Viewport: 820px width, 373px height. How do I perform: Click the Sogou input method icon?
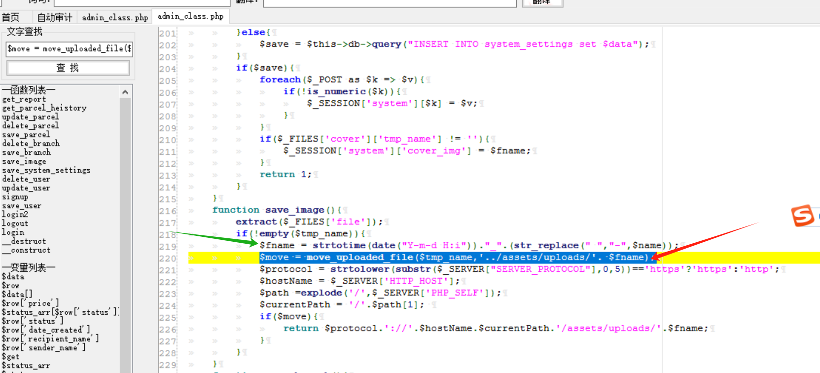802,216
